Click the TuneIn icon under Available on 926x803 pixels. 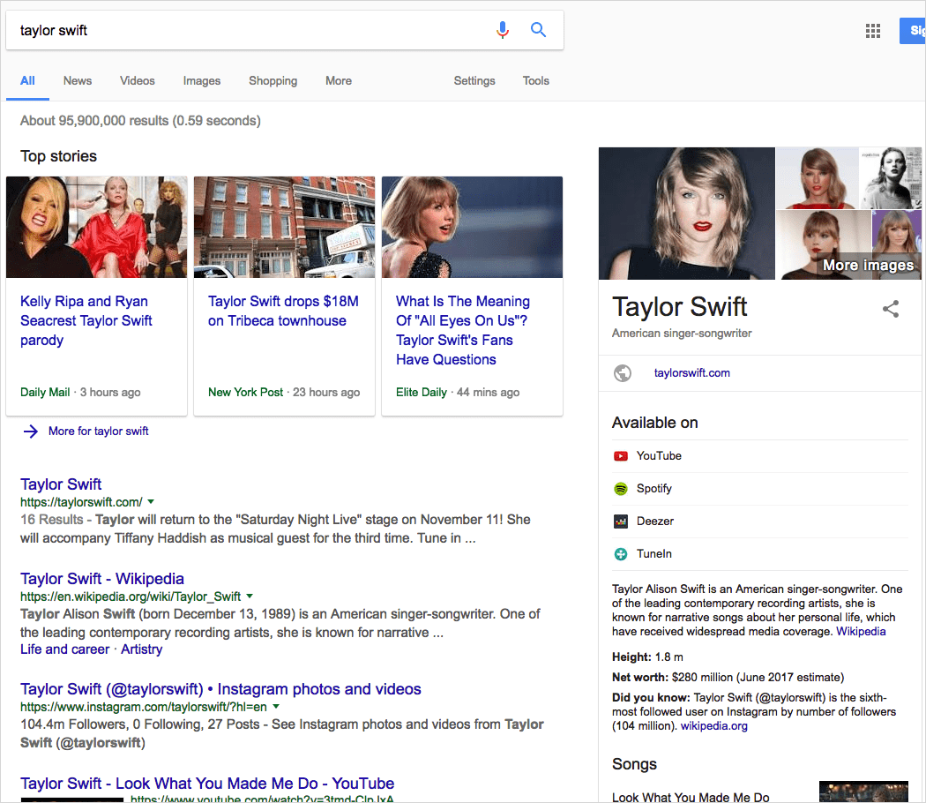[x=621, y=553]
